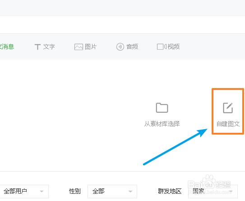Click the text T icon

pyautogui.click(x=37, y=47)
